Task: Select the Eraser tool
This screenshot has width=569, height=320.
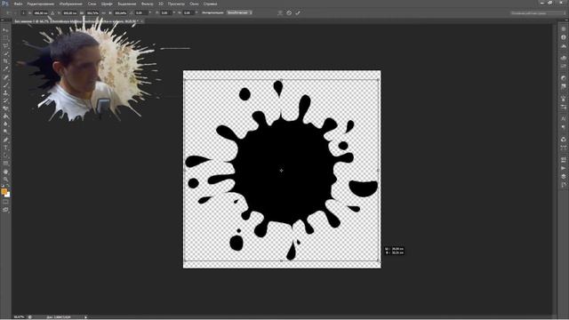Action: click(x=5, y=108)
